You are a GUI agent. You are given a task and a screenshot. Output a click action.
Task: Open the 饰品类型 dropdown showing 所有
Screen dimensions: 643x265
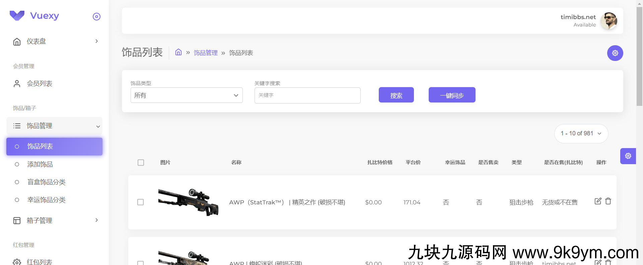(187, 95)
